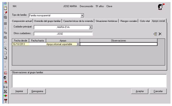Viewport: 172px width, 106px height.
Task: Click the down chevron with underline icon
Action: pyautogui.click(x=5, y=67)
